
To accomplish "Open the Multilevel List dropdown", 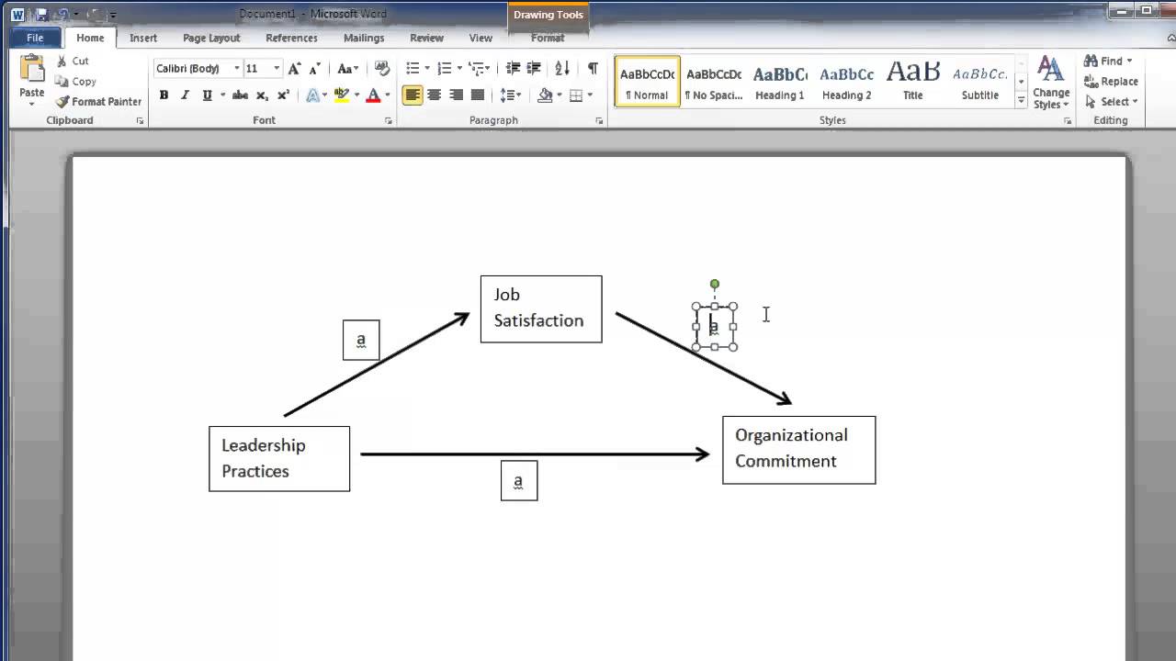I will click(479, 69).
